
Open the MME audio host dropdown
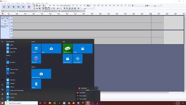8,11
